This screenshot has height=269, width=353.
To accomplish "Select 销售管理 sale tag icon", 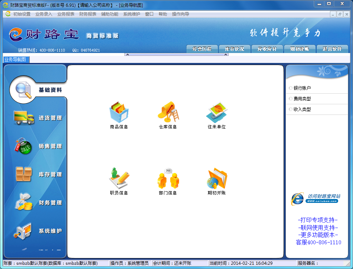I will pos(23,146).
